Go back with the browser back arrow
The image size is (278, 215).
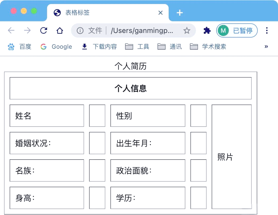pyautogui.click(x=11, y=30)
